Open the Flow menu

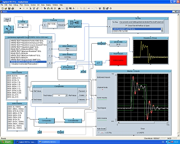click(21, 5)
